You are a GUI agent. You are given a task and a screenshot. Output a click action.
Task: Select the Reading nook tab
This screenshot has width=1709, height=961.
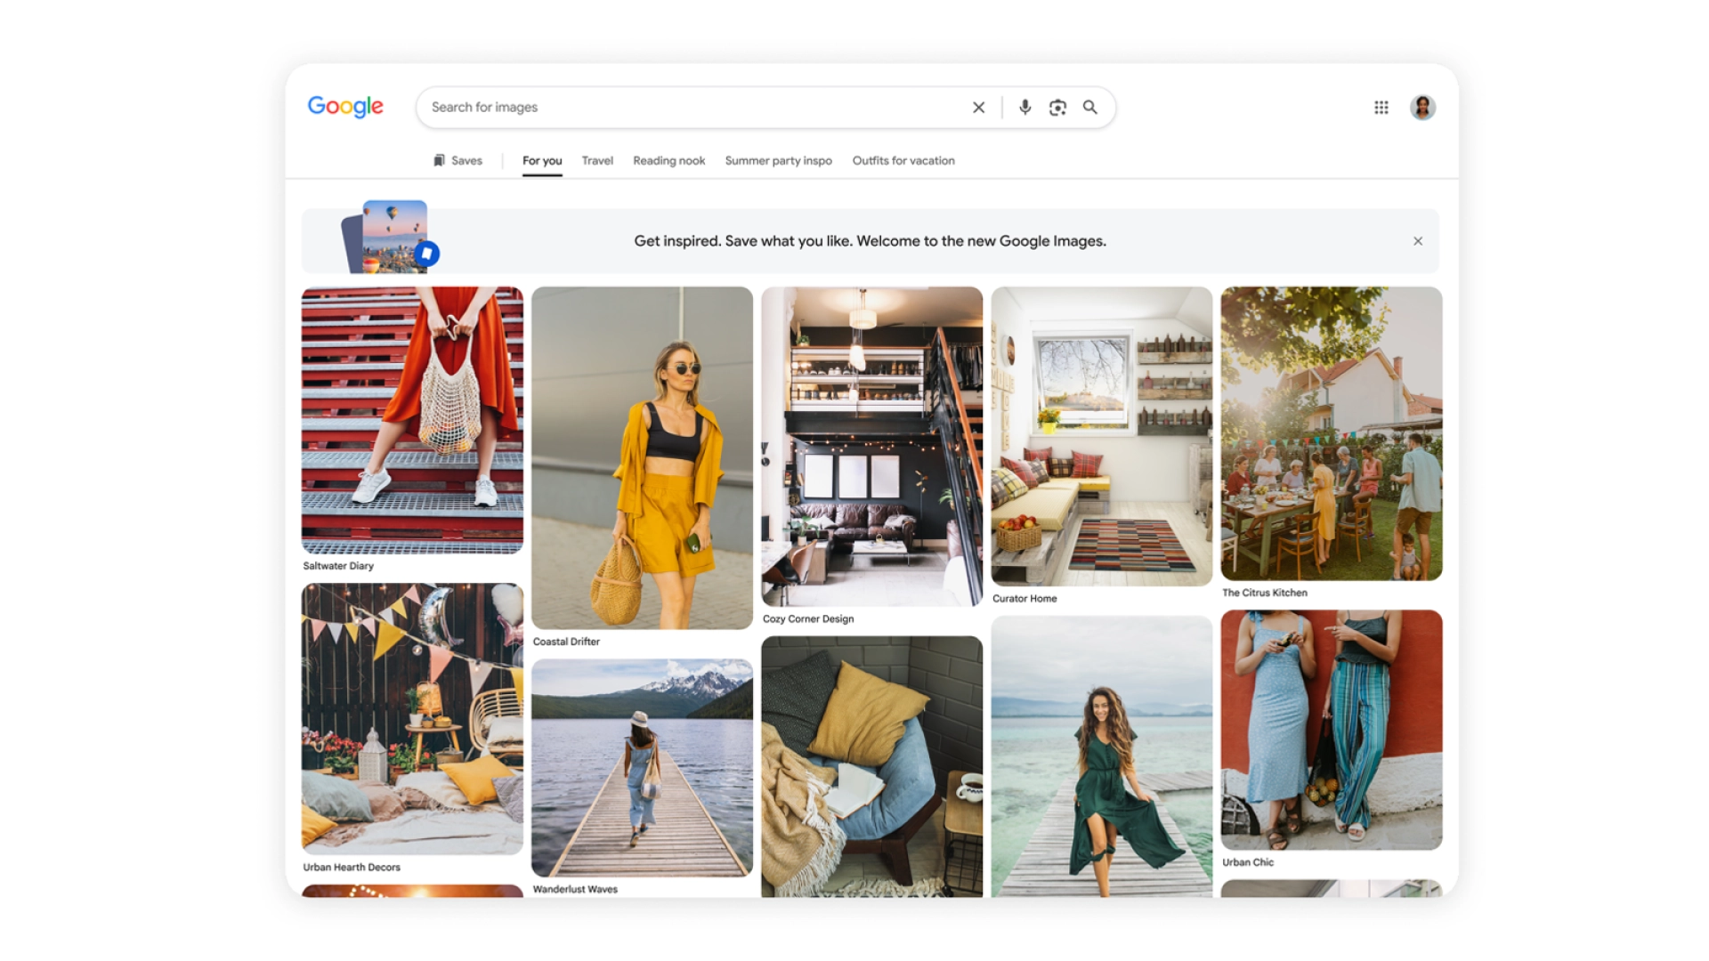pyautogui.click(x=669, y=161)
